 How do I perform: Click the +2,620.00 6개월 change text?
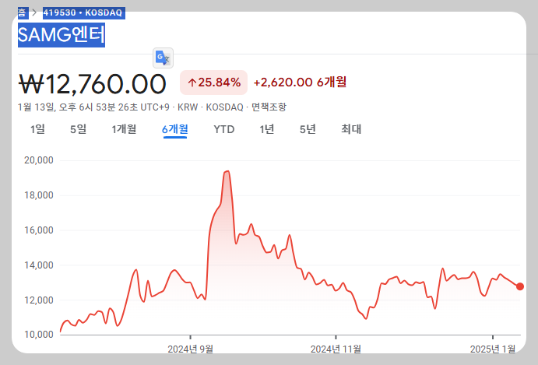pyautogui.click(x=301, y=82)
